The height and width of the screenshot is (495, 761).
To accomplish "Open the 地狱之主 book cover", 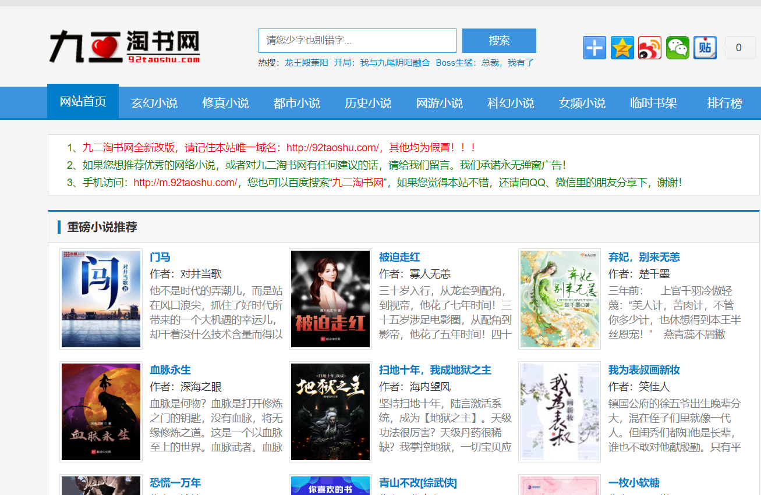I will point(331,412).
